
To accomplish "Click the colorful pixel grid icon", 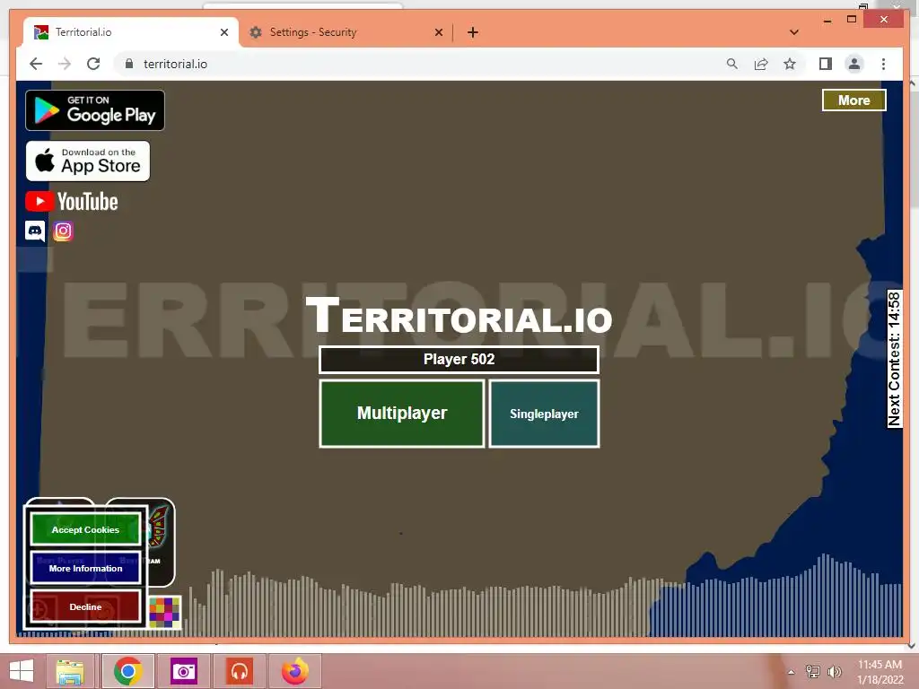I will point(165,612).
